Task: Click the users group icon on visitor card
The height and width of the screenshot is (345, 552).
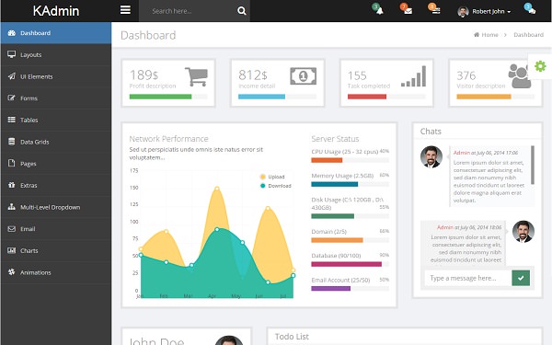Action: 519,75
